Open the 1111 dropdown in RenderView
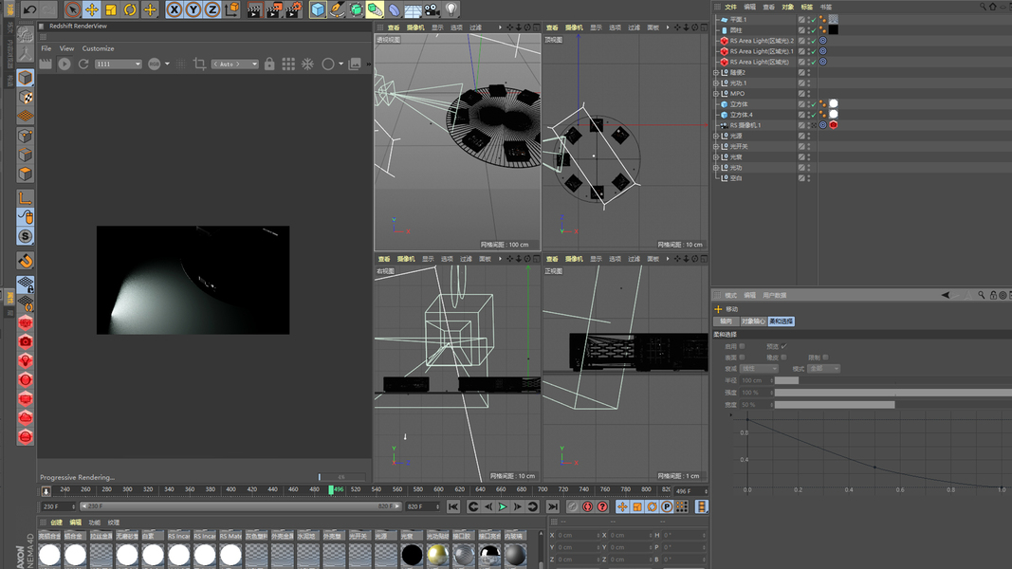 119,64
